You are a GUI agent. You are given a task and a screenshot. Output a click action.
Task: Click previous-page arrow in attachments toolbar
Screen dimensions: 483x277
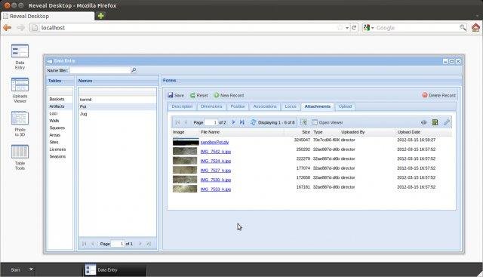pyautogui.click(x=186, y=122)
